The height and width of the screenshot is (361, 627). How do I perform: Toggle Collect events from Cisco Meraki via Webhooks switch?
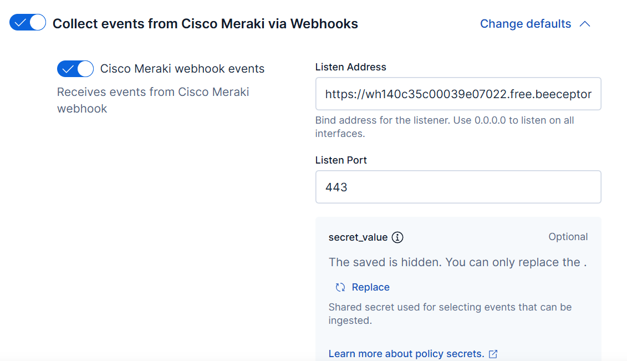tap(28, 23)
